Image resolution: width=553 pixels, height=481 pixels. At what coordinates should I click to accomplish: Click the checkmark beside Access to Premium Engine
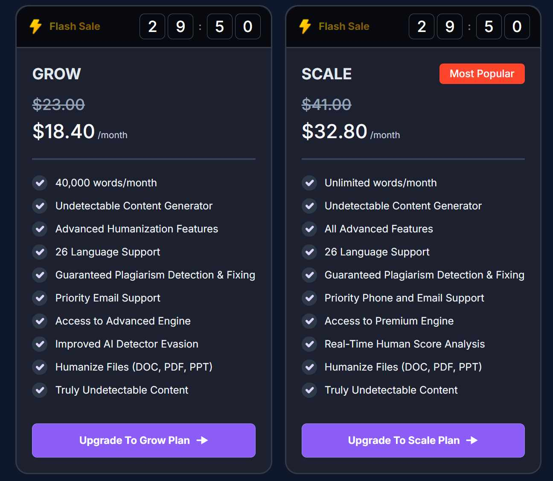click(x=309, y=321)
